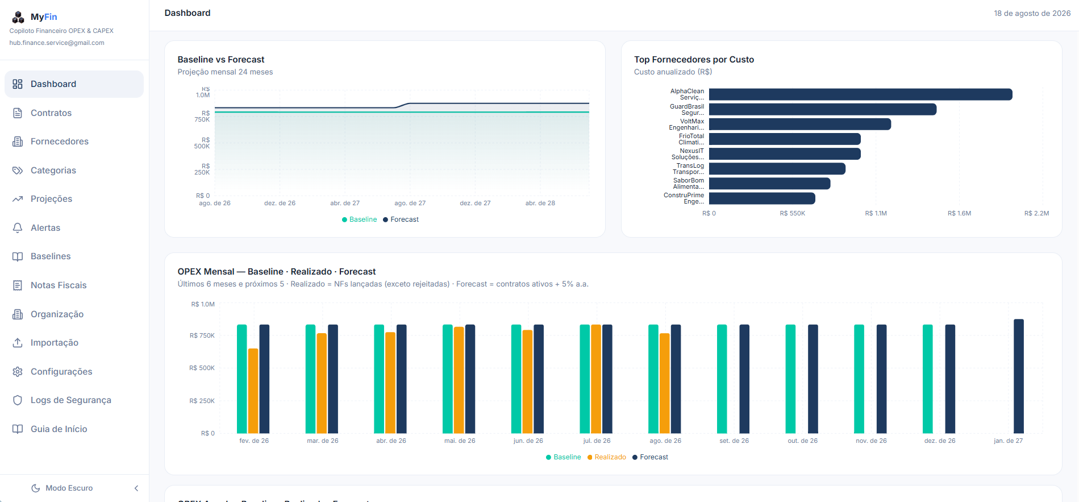Click the Logs de Segurança shield icon
The height and width of the screenshot is (502, 1079).
click(x=18, y=400)
